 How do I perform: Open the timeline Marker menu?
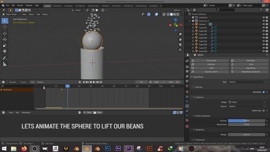click(x=40, y=82)
